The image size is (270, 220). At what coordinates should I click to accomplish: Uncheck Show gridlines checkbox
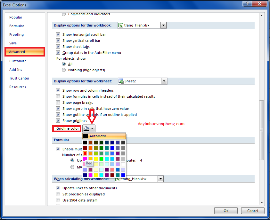coord(58,121)
